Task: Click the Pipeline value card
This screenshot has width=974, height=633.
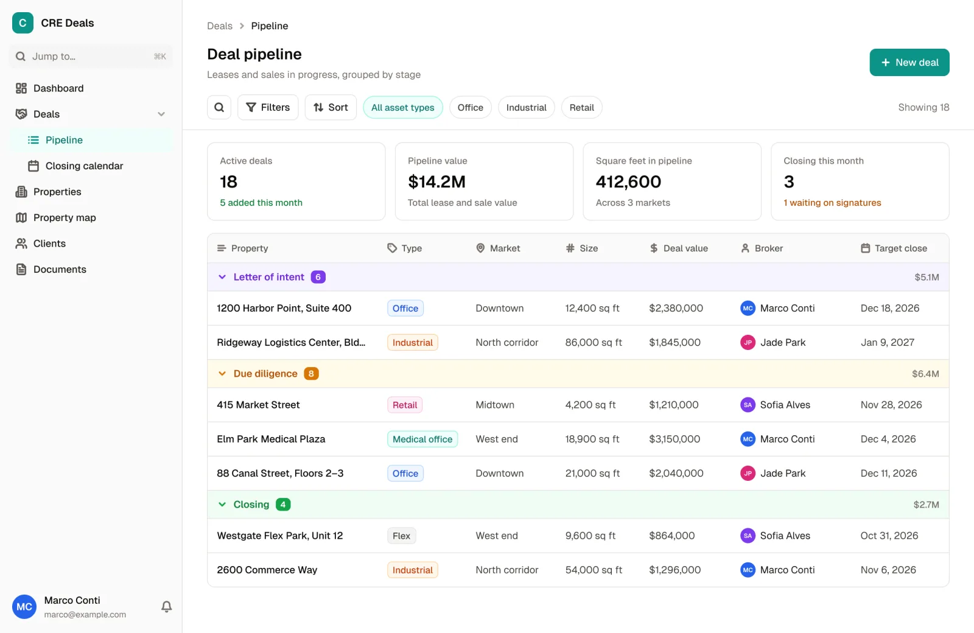Action: tap(485, 181)
